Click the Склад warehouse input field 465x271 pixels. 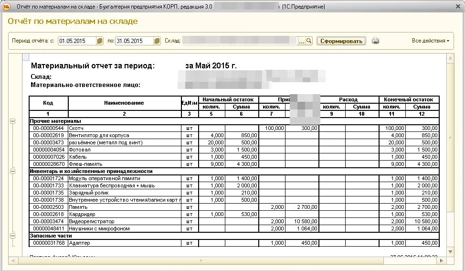pos(240,41)
